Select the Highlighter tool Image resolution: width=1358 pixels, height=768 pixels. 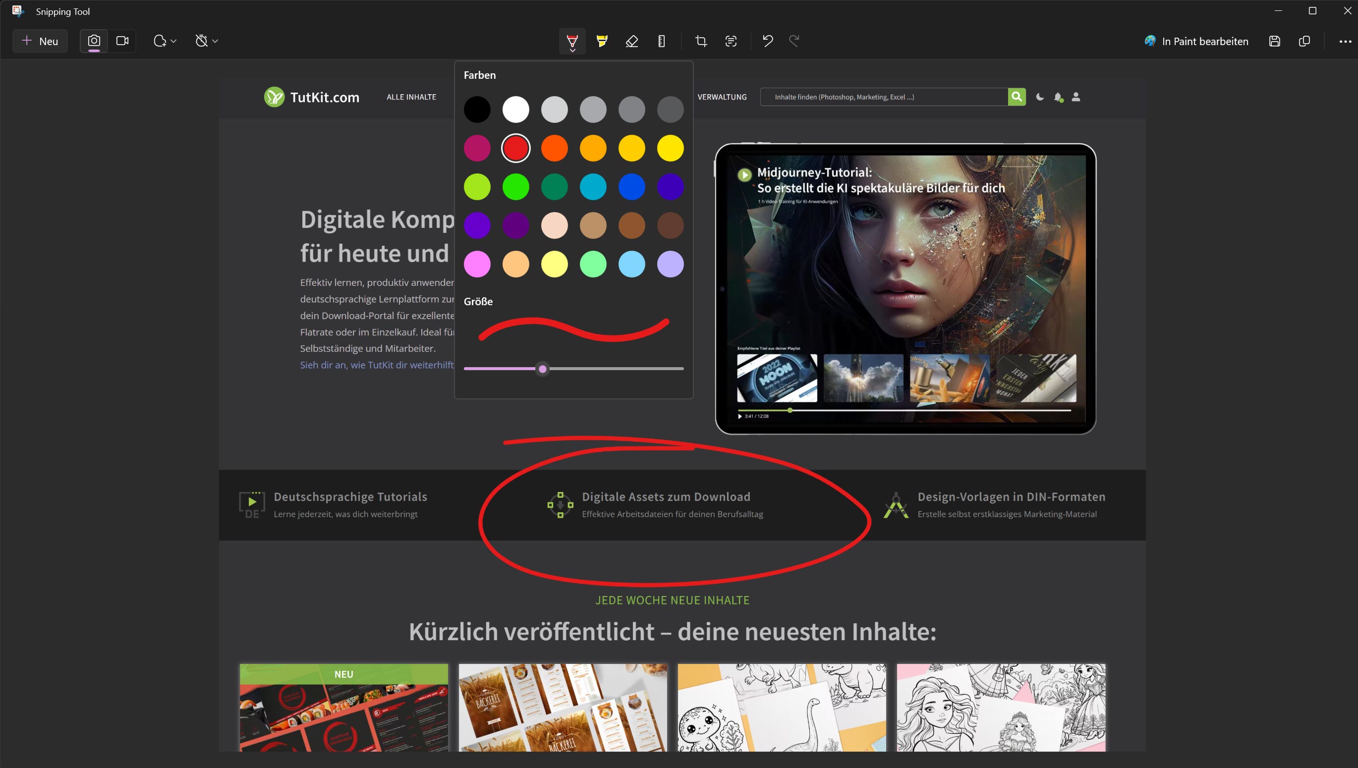(x=602, y=41)
